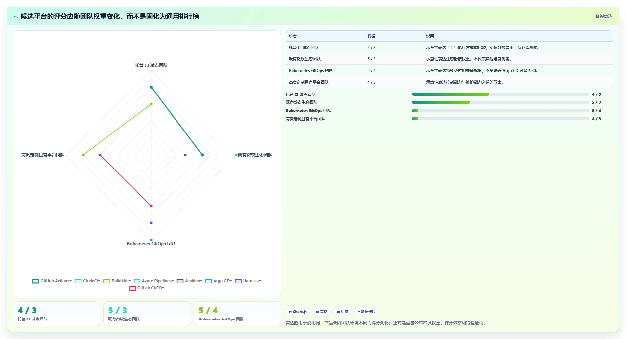Image resolution: width=626 pixels, height=339 pixels.
Task: Click the red radar point on 高度定制 axis
Action: pyautogui.click(x=100, y=155)
